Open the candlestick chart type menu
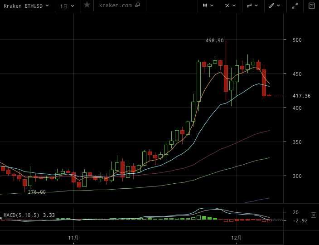This screenshot has height=245, width=319. pyautogui.click(x=208, y=6)
